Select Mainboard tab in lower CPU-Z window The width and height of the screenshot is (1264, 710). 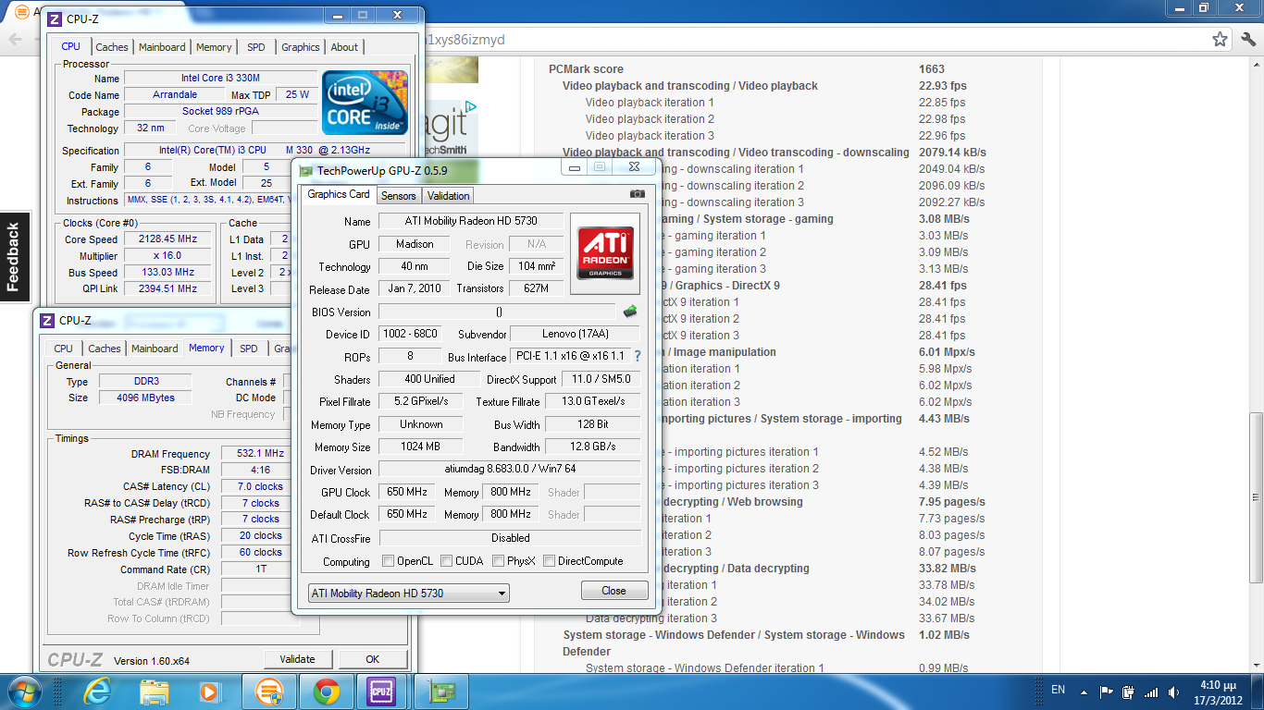[155, 349]
